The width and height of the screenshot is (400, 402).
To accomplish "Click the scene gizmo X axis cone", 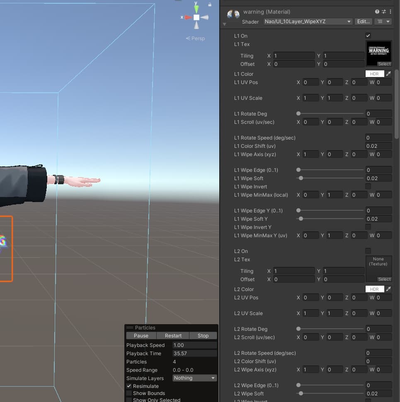I will (x=188, y=17).
